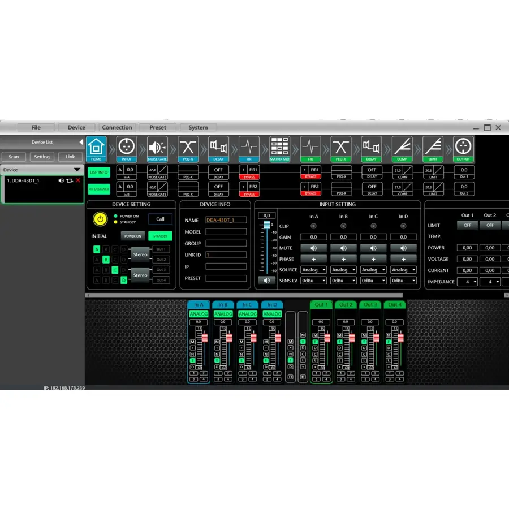Open the Preset menu
The width and height of the screenshot is (509, 509).
click(x=157, y=127)
